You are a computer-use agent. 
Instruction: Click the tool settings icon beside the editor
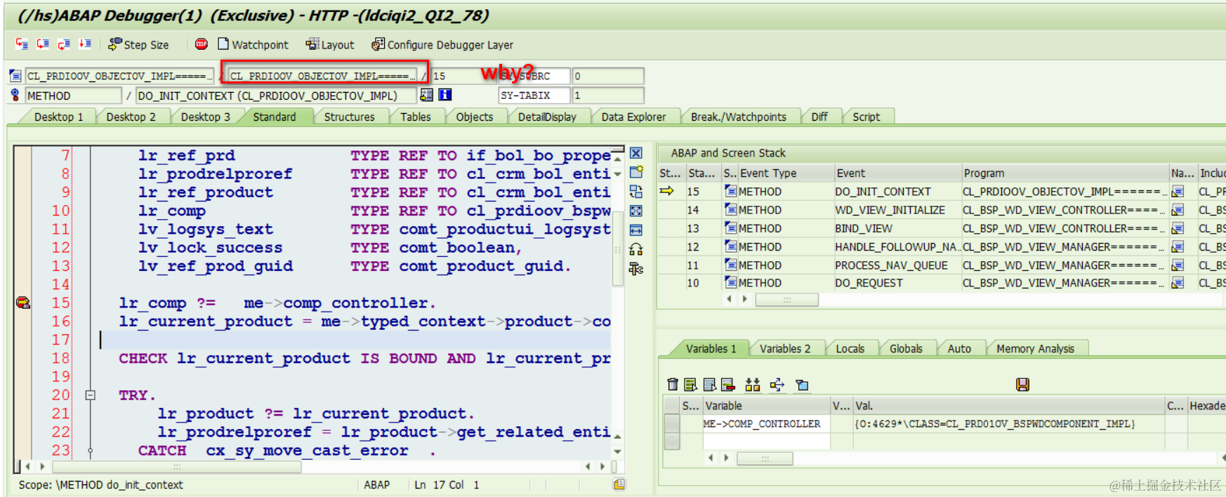click(x=636, y=268)
